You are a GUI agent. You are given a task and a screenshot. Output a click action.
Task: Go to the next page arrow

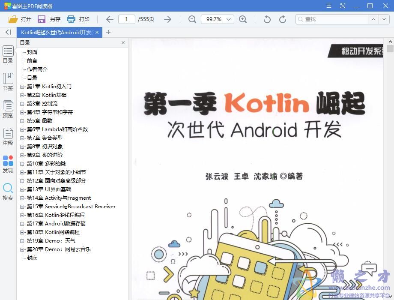167,19
